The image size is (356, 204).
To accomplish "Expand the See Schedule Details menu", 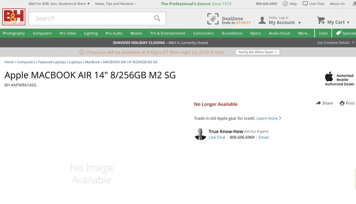I will [335, 43].
